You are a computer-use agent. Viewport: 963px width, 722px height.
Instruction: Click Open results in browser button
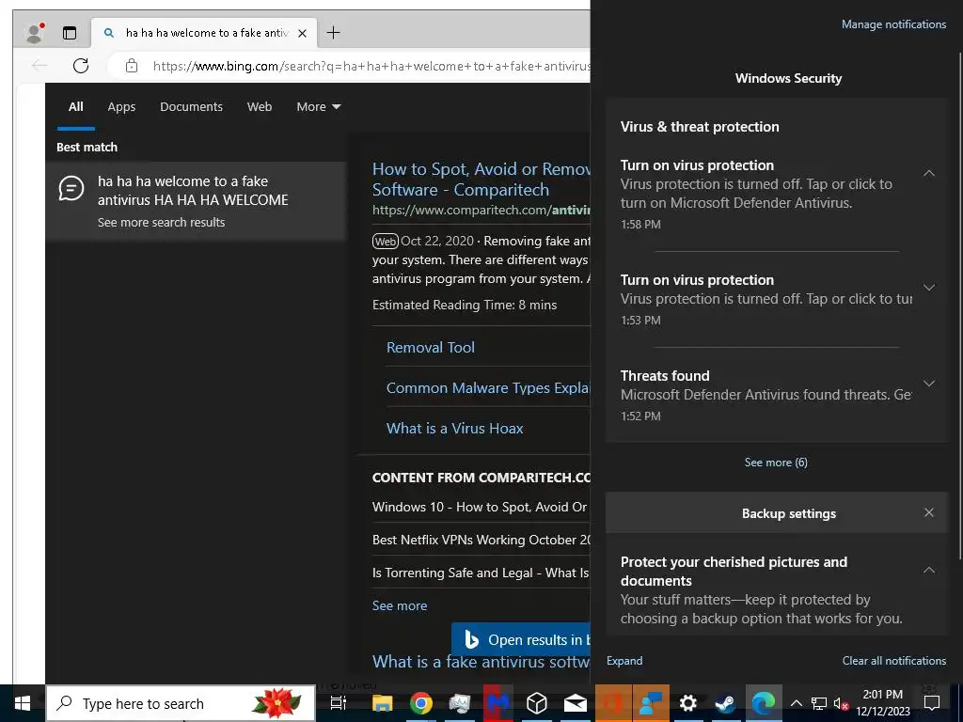521,639
